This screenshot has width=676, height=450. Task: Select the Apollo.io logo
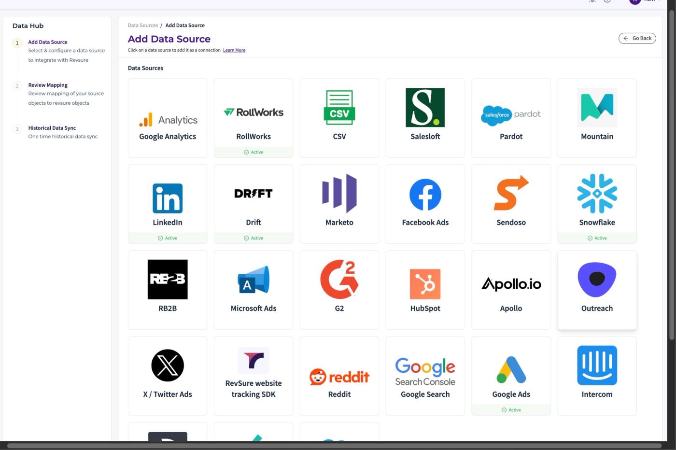click(511, 284)
